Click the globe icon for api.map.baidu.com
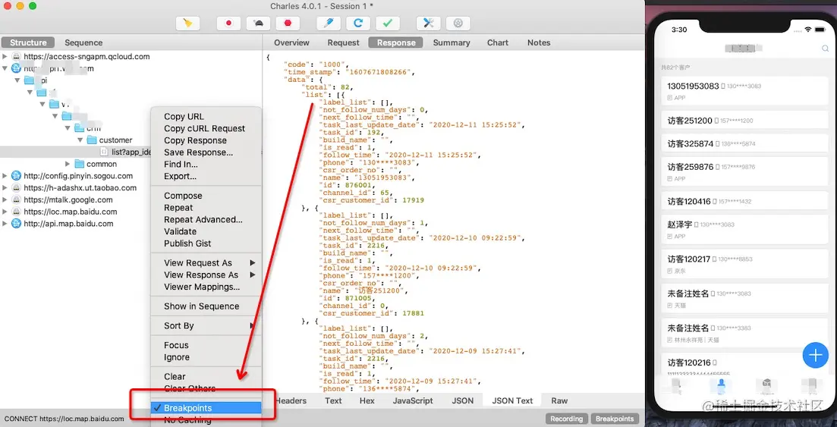The height and width of the screenshot is (427, 837). pyautogui.click(x=16, y=224)
